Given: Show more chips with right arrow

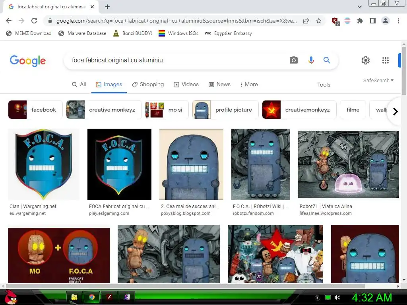Looking at the screenshot, I should point(395,112).
